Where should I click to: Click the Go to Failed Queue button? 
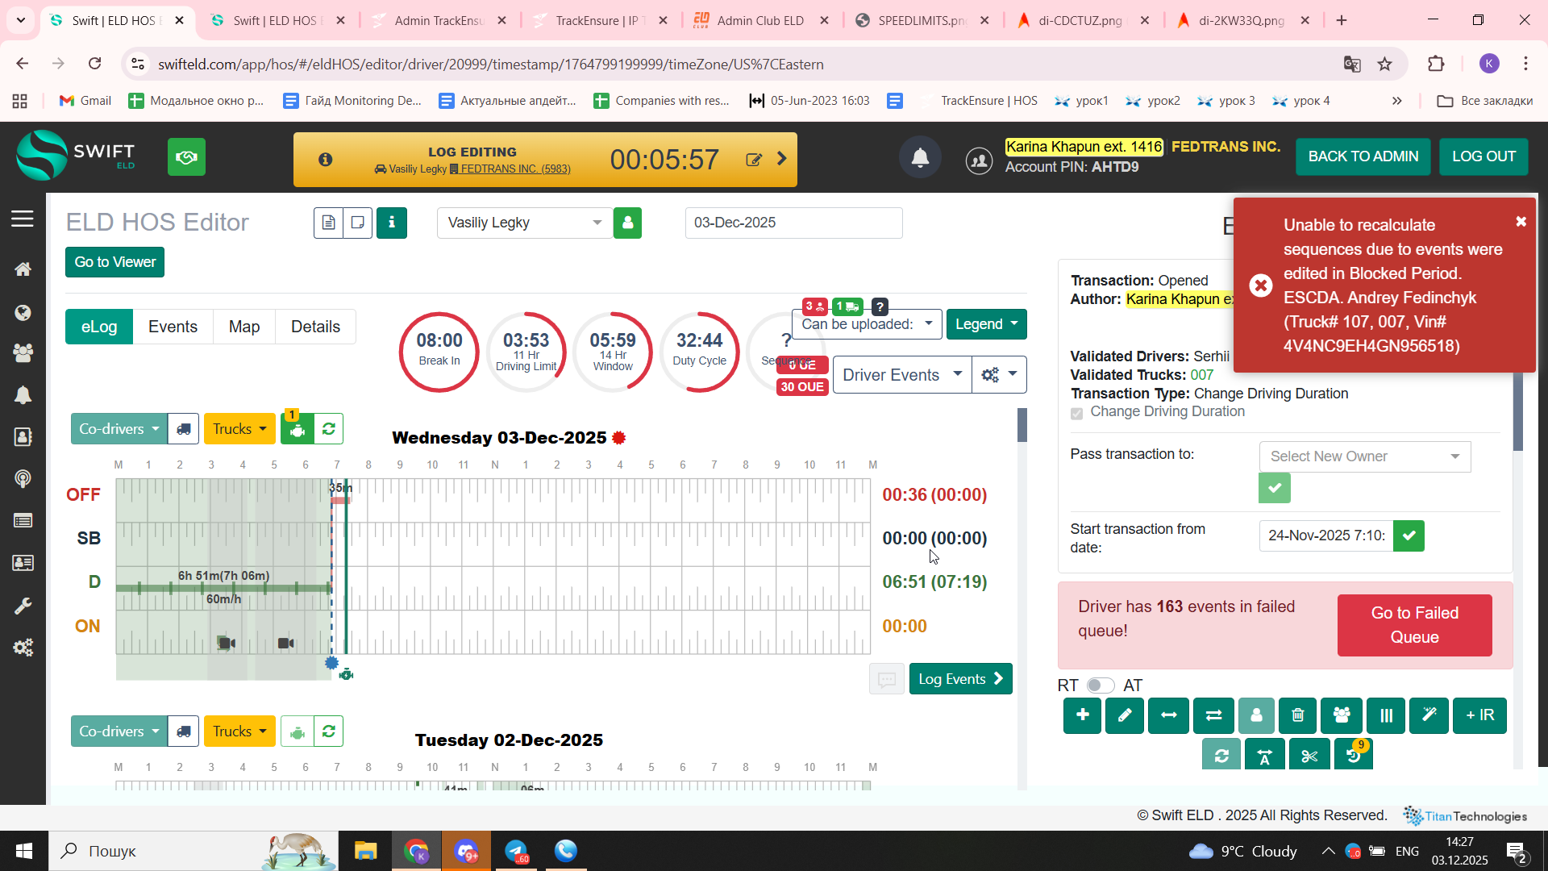[1414, 625]
